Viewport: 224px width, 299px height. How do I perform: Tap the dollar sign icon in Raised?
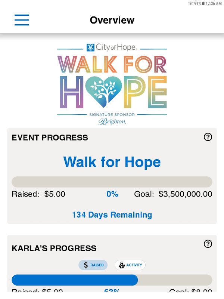[x=86, y=265]
